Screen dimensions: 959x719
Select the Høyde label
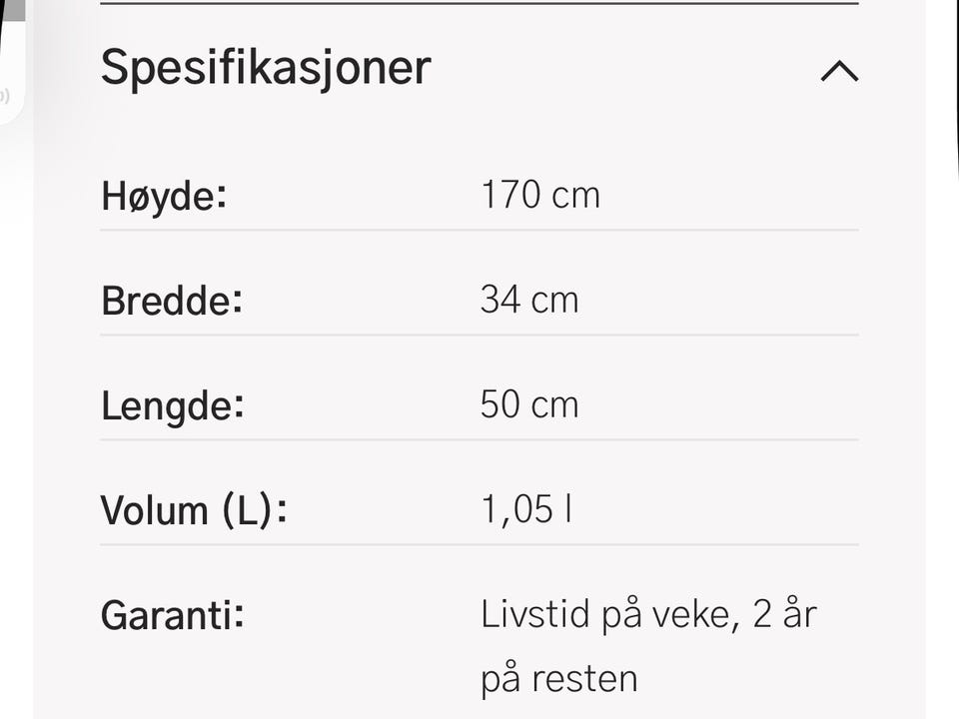164,196
